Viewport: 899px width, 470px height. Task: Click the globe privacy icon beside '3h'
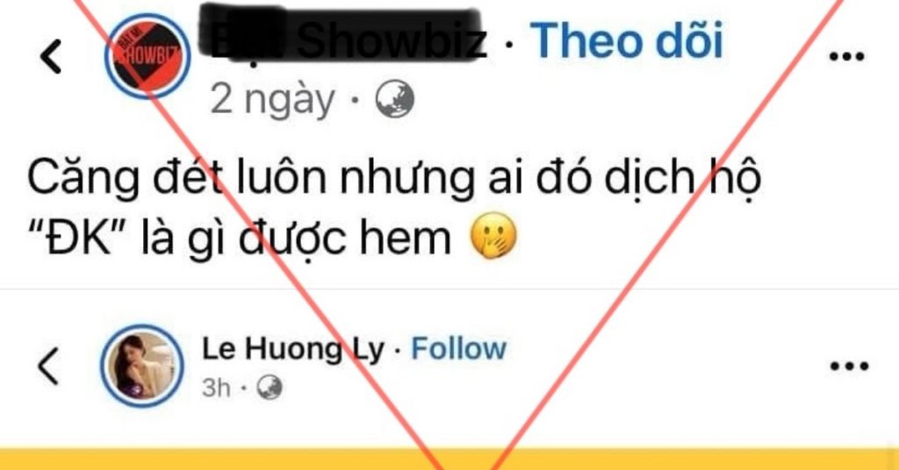click(269, 388)
